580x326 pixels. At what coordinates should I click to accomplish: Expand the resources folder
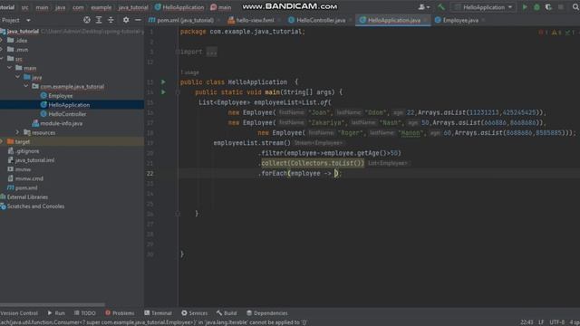point(17,132)
